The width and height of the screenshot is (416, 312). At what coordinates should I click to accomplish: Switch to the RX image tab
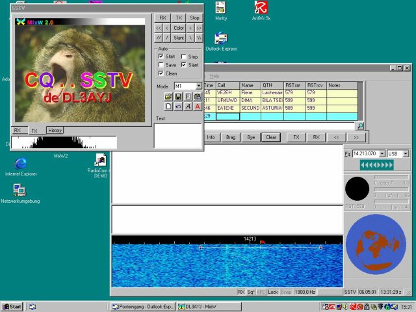point(19,130)
